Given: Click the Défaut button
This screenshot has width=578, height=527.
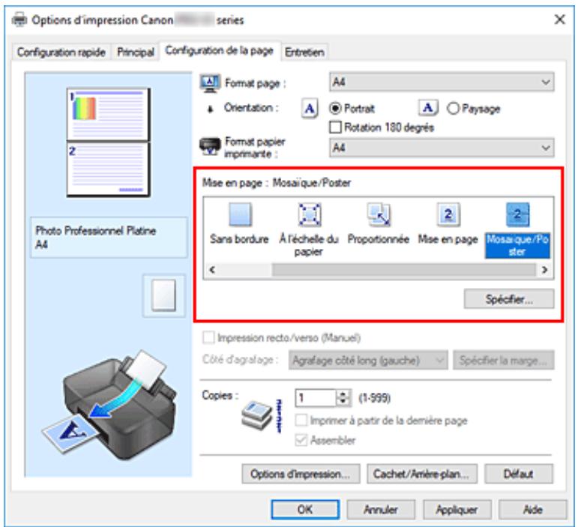Looking at the screenshot, I should click(519, 474).
